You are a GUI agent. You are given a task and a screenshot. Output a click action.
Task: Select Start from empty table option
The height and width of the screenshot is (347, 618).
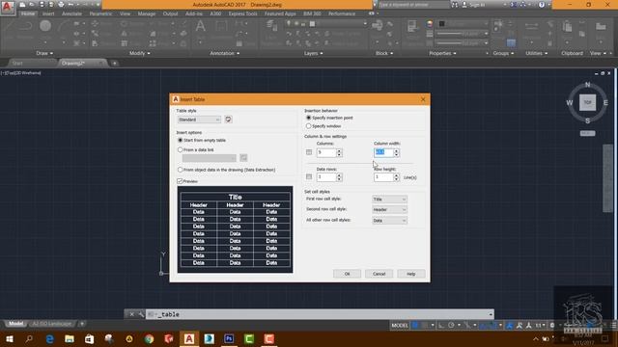click(x=181, y=140)
